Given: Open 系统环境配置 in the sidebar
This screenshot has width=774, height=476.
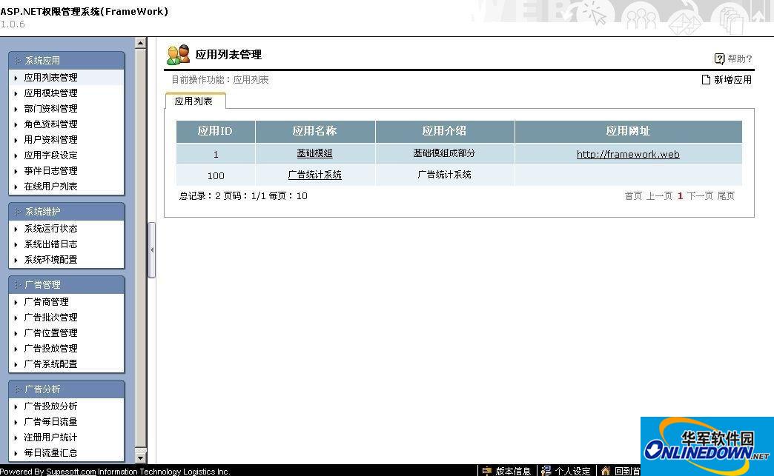Looking at the screenshot, I should [51, 260].
